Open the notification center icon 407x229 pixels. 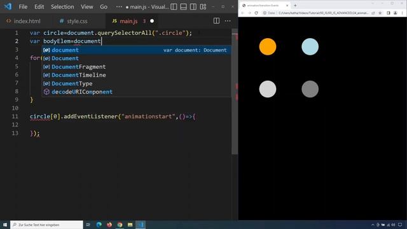pos(400,225)
